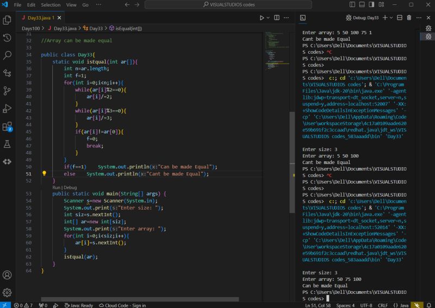Select the second debug terminal in the side list
This screenshot has height=308, width=435.
[x=428, y=36]
